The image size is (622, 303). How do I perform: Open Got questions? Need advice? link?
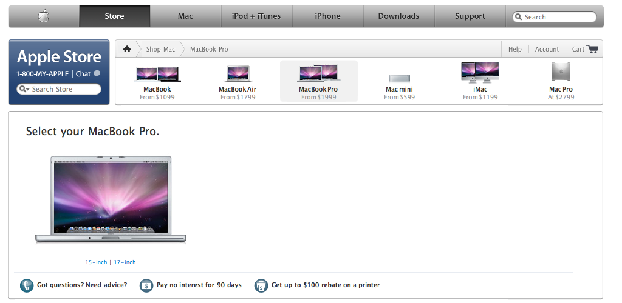82,285
